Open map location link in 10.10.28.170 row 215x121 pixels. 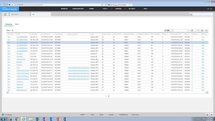click(79, 71)
